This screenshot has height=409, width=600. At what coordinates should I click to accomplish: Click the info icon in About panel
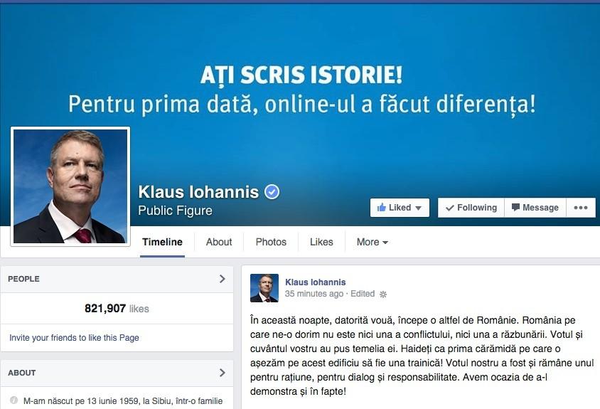pyautogui.click(x=14, y=400)
